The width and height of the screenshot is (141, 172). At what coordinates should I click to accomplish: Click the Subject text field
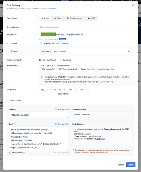tap(39, 115)
